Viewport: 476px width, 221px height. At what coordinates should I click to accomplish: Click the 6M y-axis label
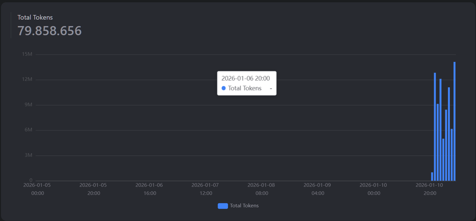point(29,130)
